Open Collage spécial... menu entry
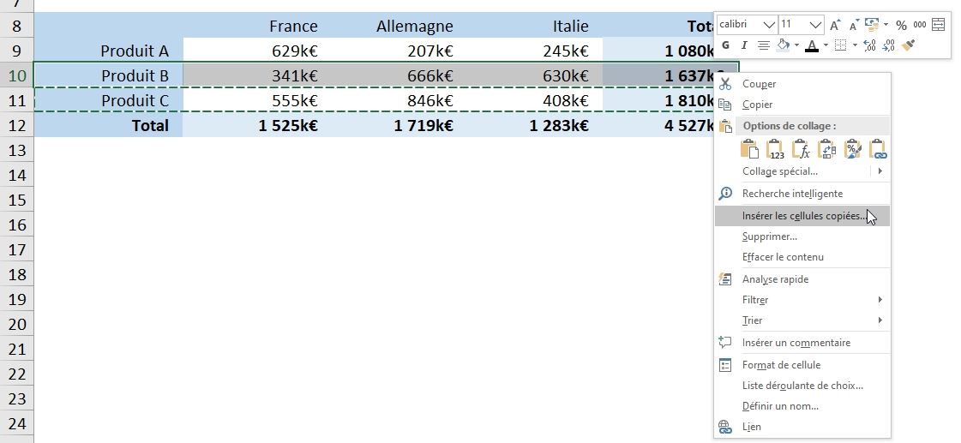Image resolution: width=961 pixels, height=443 pixels. point(779,171)
